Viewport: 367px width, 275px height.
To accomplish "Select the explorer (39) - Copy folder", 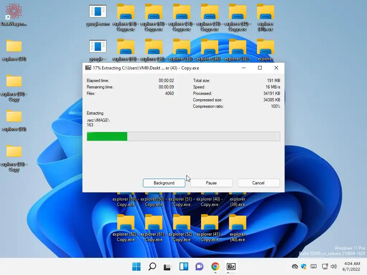I will [x=14, y=158].
